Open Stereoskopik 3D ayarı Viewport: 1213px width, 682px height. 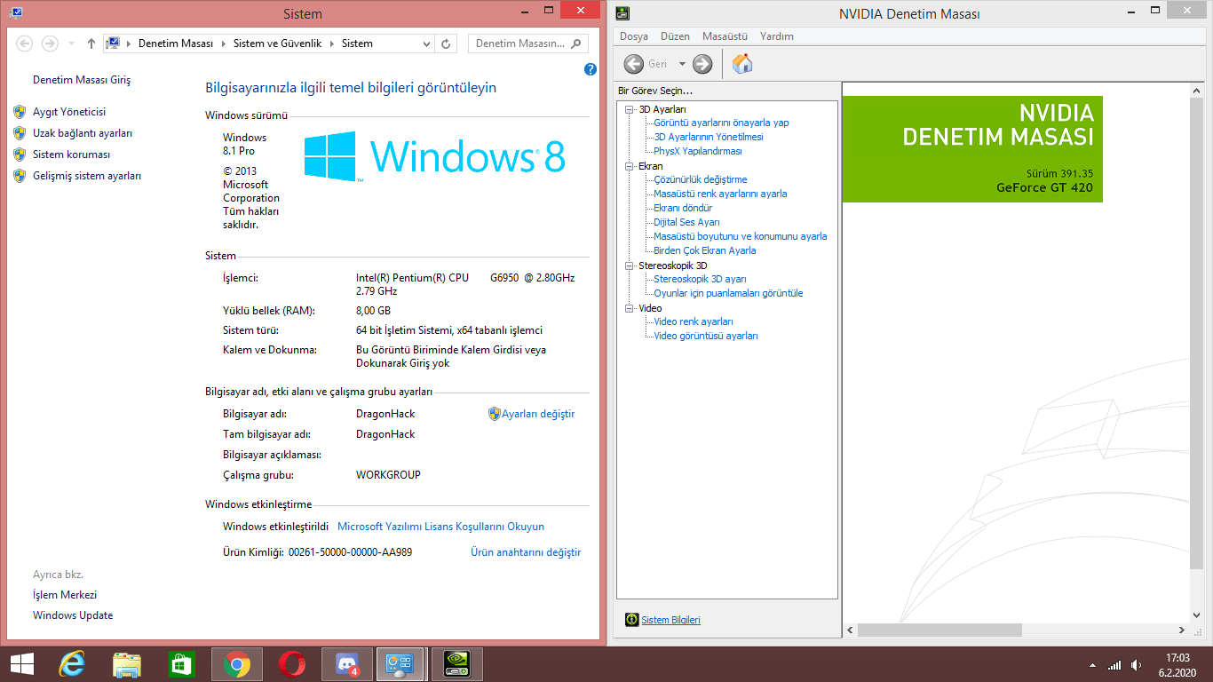(700, 279)
